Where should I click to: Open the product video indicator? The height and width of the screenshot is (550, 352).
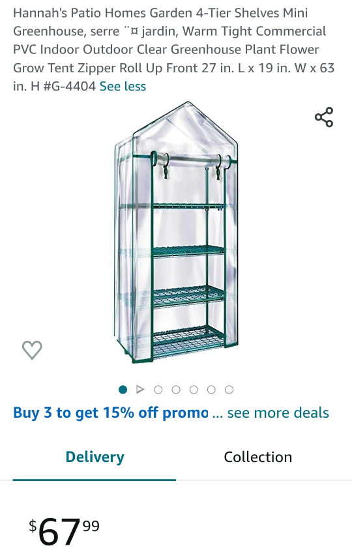click(140, 389)
